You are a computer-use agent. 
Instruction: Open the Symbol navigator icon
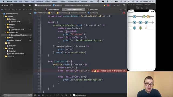[9, 9]
